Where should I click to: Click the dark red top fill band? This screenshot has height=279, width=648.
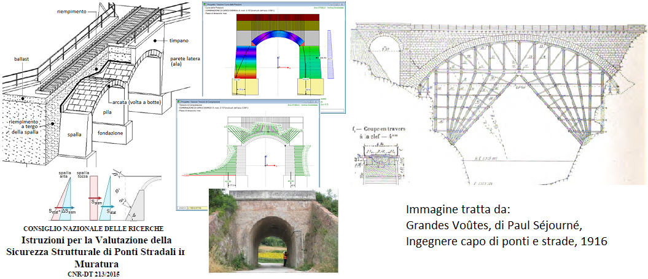coord(278,17)
